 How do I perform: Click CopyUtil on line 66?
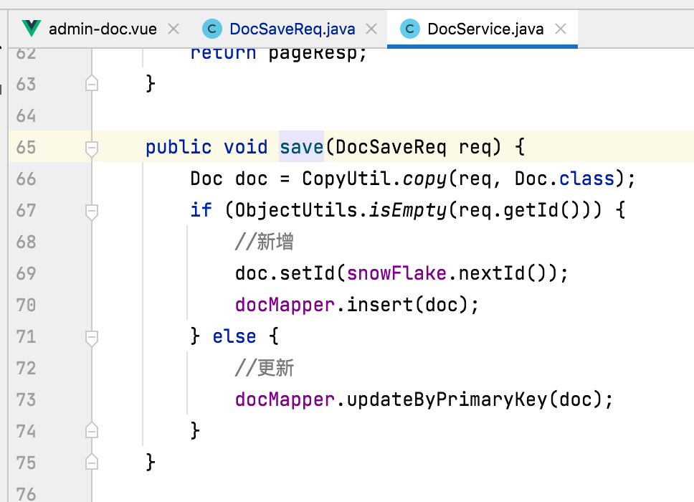click(346, 179)
